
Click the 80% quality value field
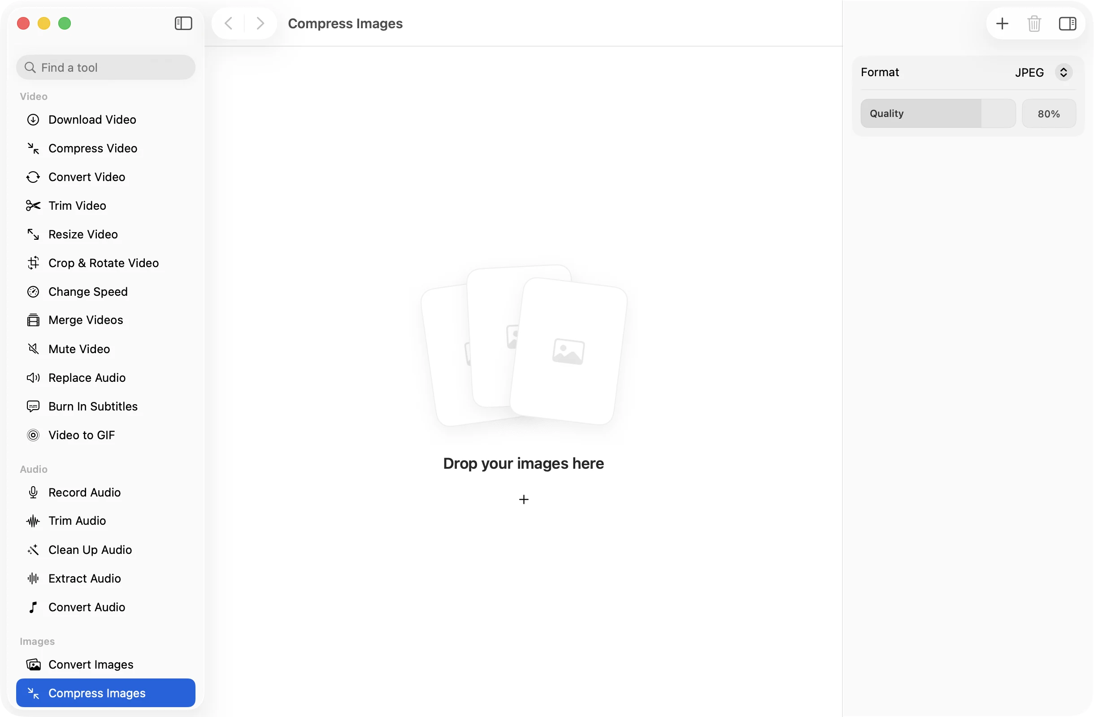(x=1049, y=113)
